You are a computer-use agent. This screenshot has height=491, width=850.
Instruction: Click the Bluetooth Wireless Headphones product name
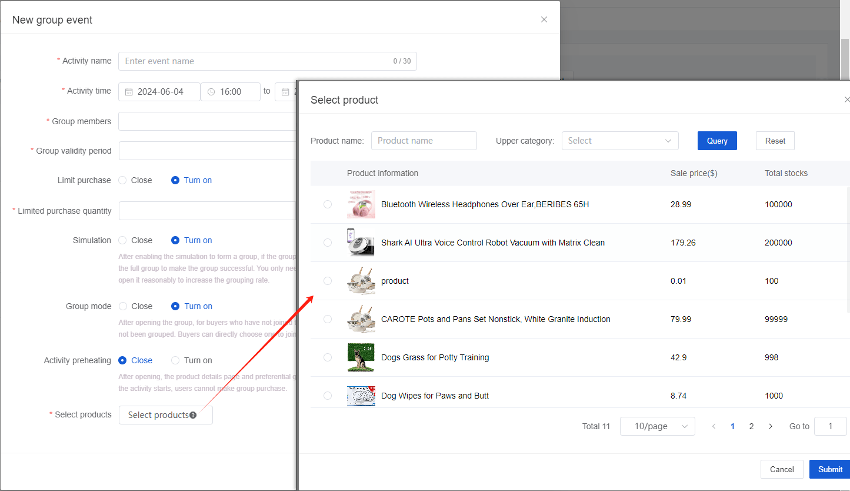(x=485, y=204)
